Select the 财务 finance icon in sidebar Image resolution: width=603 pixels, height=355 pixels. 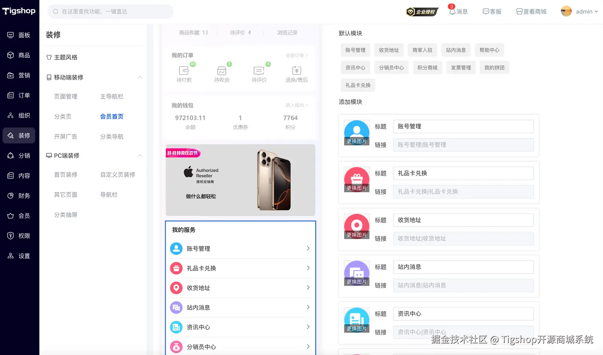click(x=11, y=196)
